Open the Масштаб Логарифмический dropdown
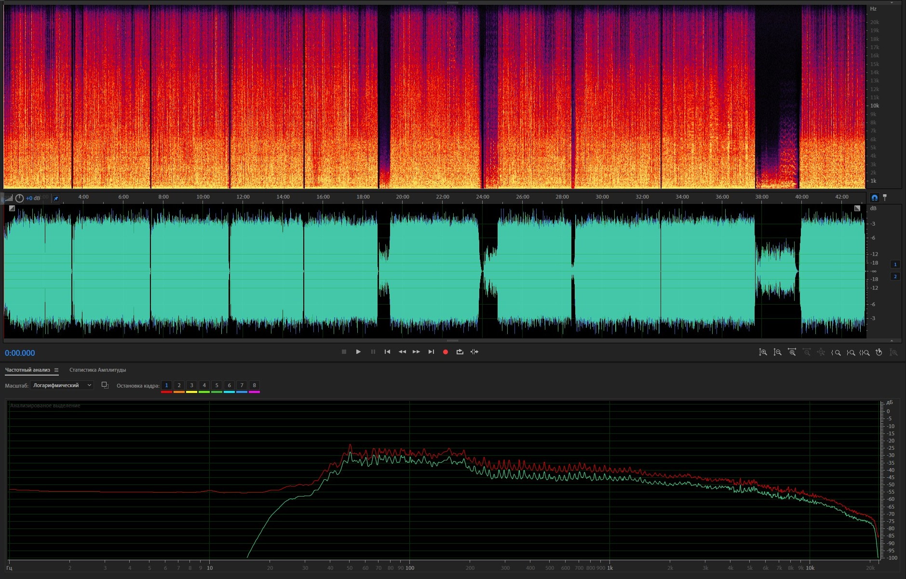Screen dimensions: 906x579 tap(62, 385)
